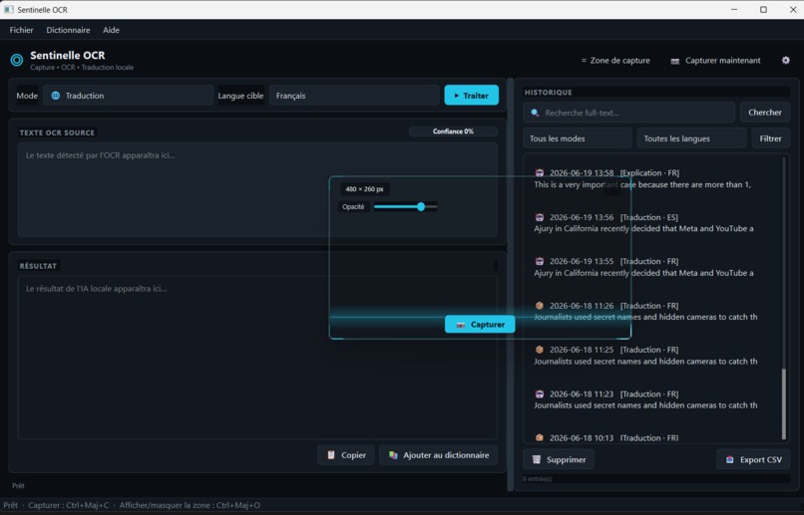Click Ajouter au dictionnaire button

click(x=438, y=455)
